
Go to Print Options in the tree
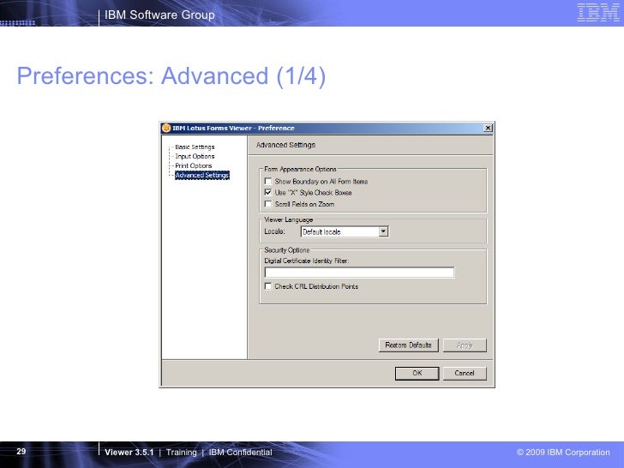tap(194, 165)
